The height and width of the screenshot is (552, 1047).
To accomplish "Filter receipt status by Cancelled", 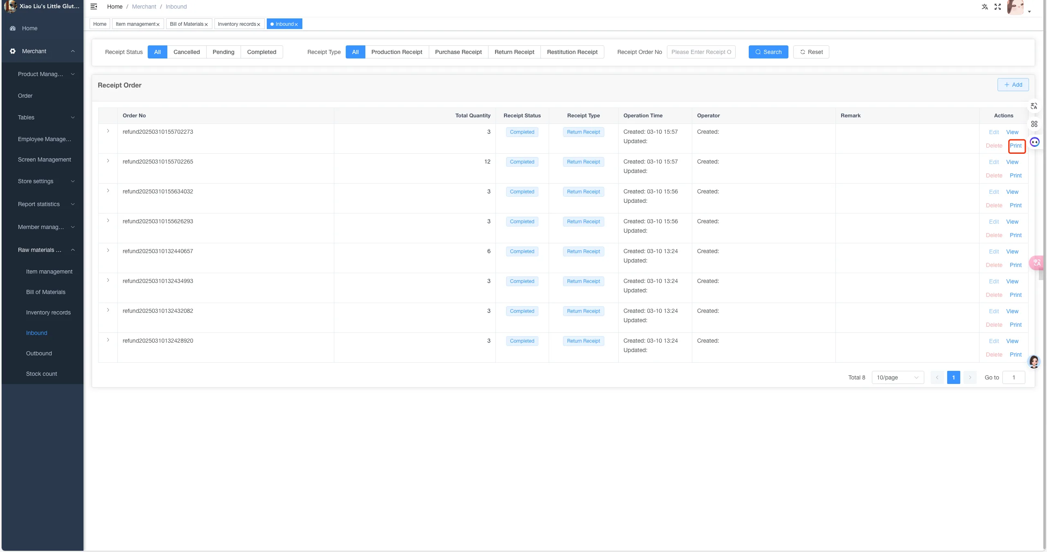I will pos(187,52).
